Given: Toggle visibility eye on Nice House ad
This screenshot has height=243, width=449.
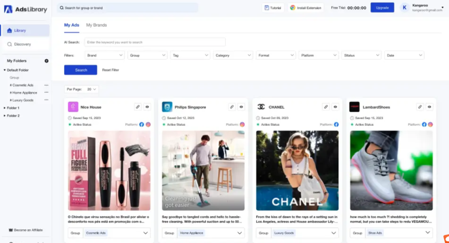Looking at the screenshot, I should coord(147,107).
